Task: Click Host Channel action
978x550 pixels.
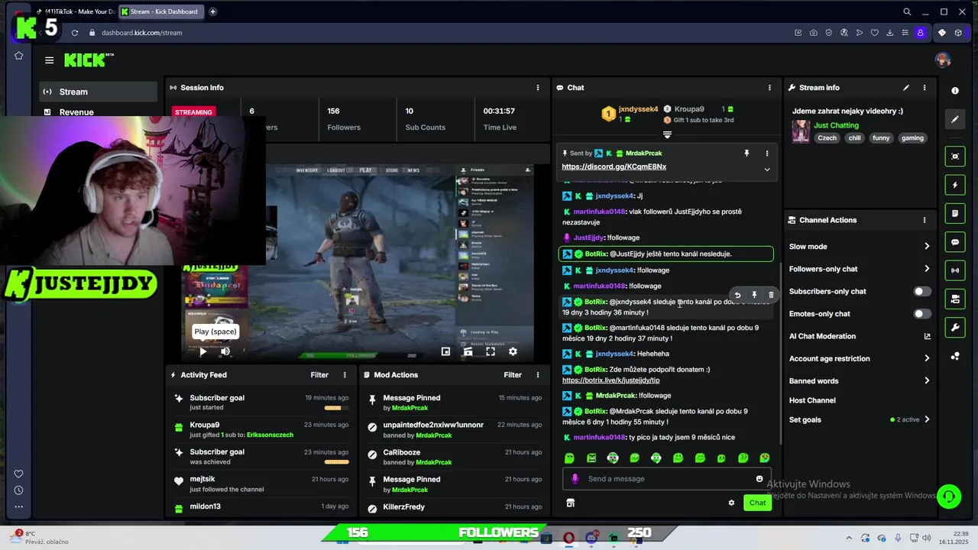Action: [812, 400]
